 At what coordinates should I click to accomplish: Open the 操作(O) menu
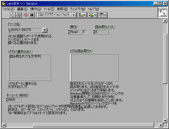(x=36, y=9)
